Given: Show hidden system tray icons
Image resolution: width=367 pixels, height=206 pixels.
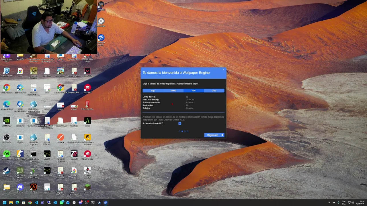Looking at the screenshot, I should click(x=329, y=203).
